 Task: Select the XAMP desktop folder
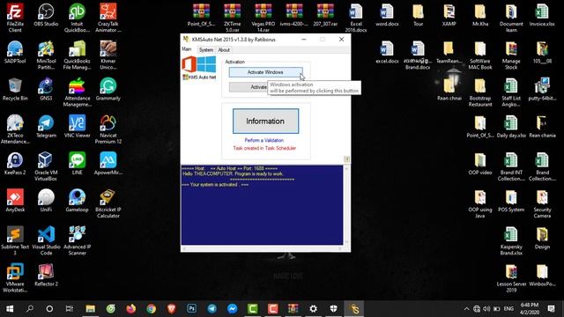449,15
